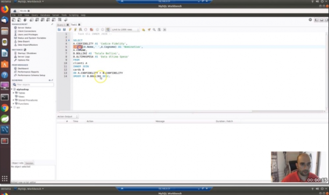Image resolution: width=329 pixels, height=195 pixels.
Task: Open the Edit menu
Action: pos(20,15)
